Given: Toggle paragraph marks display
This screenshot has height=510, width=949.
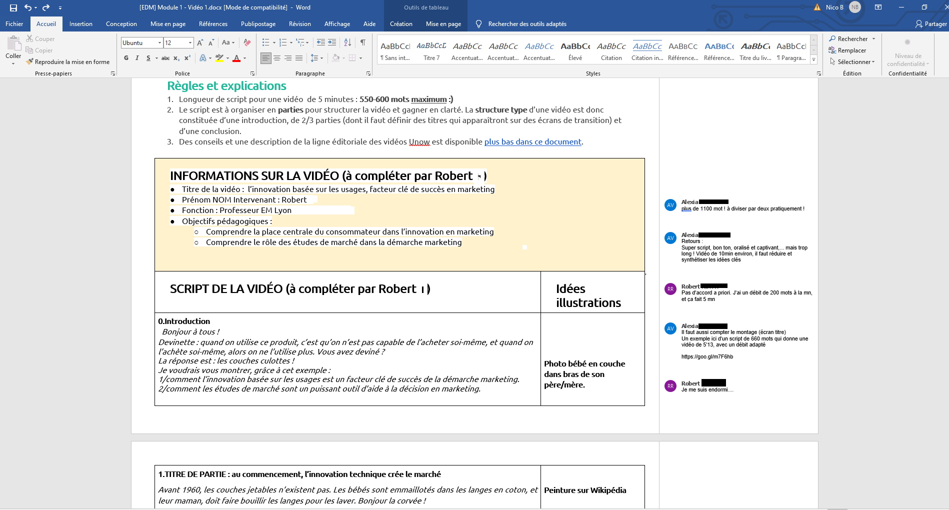Looking at the screenshot, I should [x=362, y=42].
